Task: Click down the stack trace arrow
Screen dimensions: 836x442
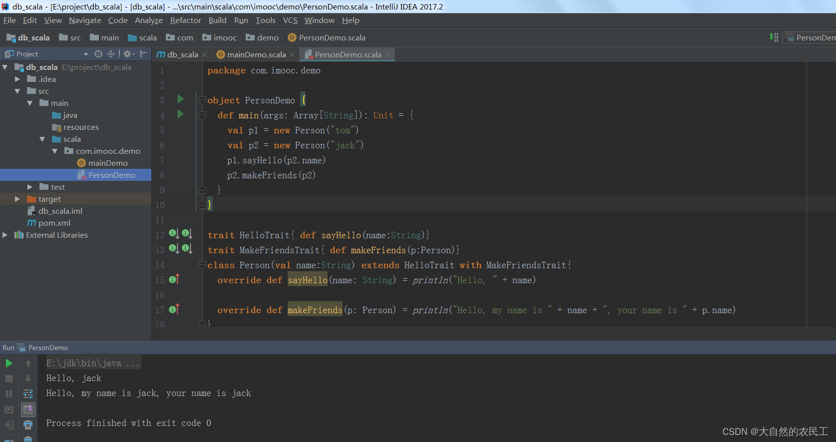Action: (x=28, y=379)
